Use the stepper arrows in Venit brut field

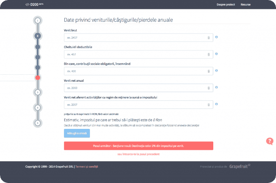tap(208, 38)
